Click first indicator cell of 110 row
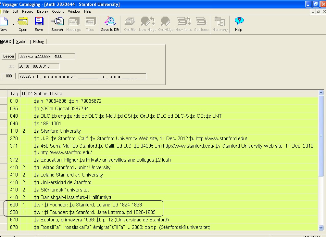This screenshot has width=326, height=237. 24,131
